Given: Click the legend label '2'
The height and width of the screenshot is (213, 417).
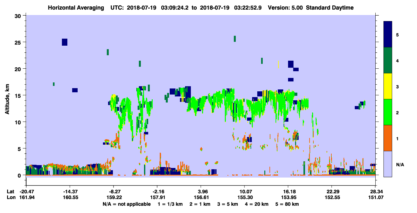Looking at the screenshot, I should (x=397, y=112).
